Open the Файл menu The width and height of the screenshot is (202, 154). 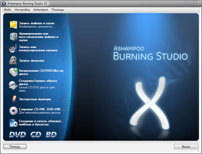tap(8, 10)
